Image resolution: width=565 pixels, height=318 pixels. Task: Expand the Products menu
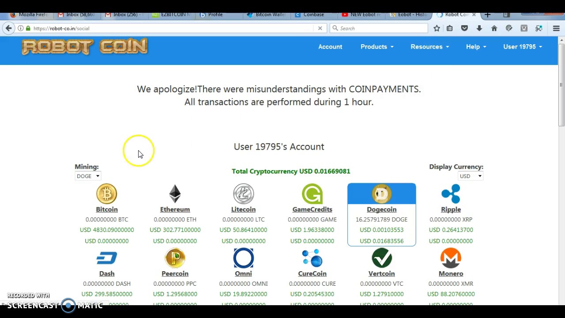point(377,47)
